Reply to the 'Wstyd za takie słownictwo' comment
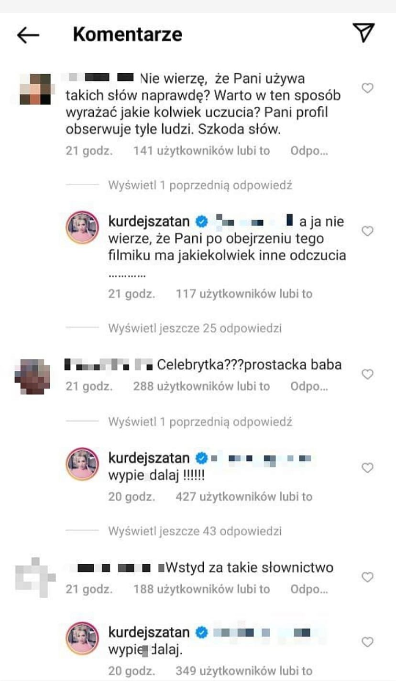 point(309,589)
